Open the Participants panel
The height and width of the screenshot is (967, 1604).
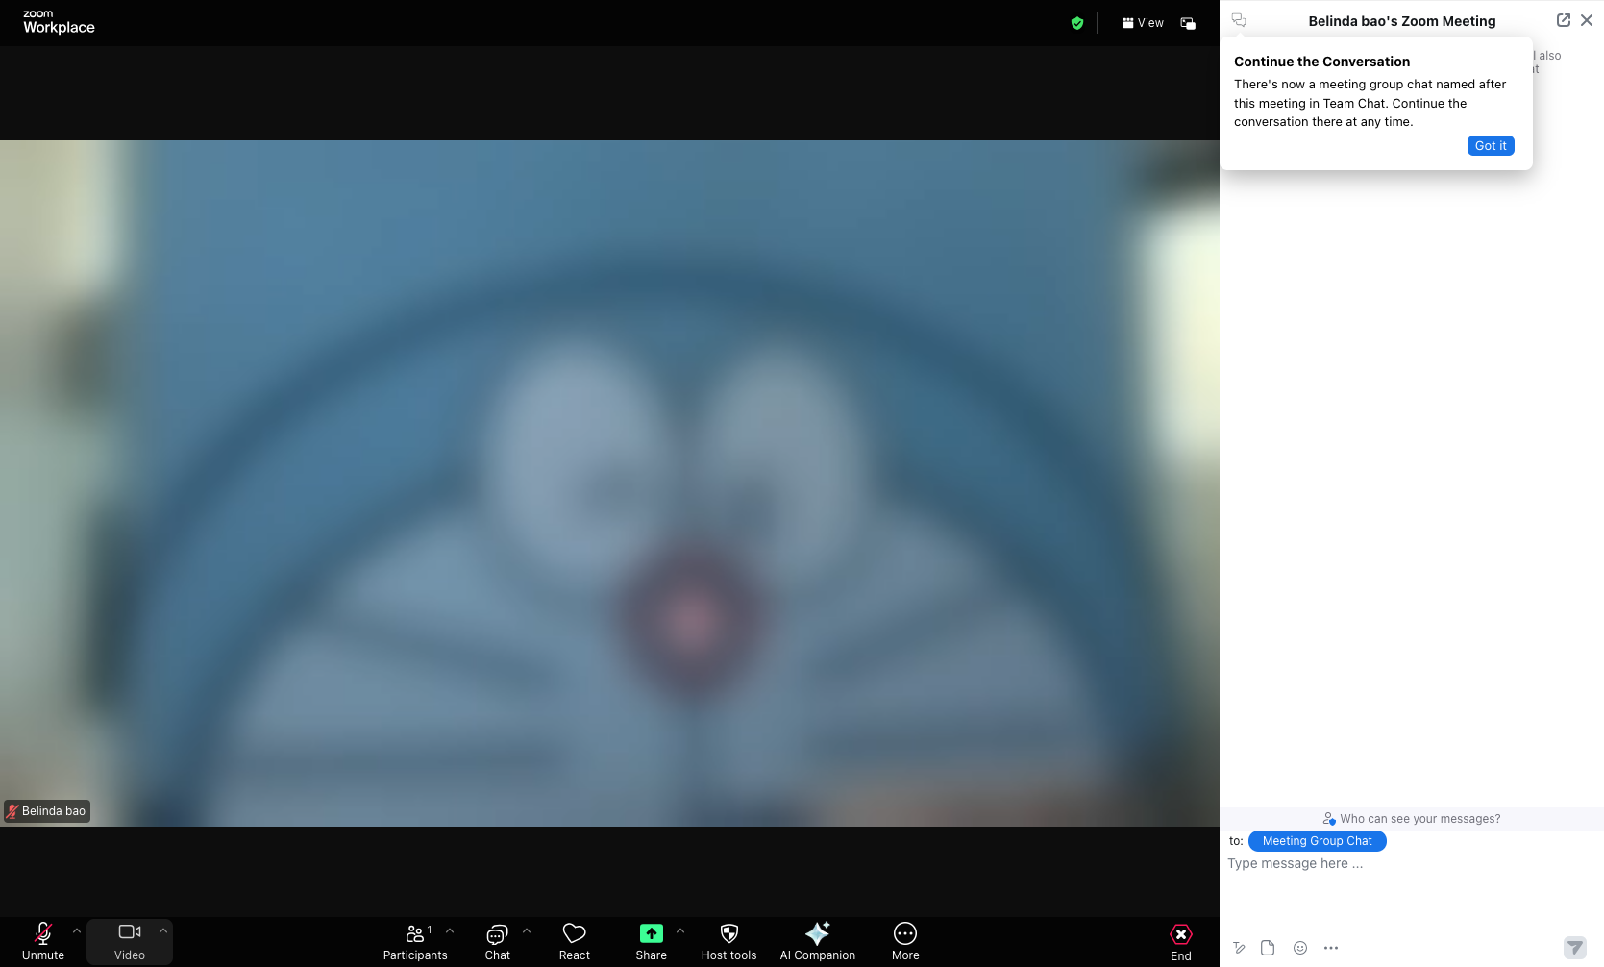[415, 941]
